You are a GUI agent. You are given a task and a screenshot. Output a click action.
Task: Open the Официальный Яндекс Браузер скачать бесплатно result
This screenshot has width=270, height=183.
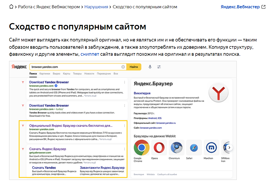click(71, 126)
